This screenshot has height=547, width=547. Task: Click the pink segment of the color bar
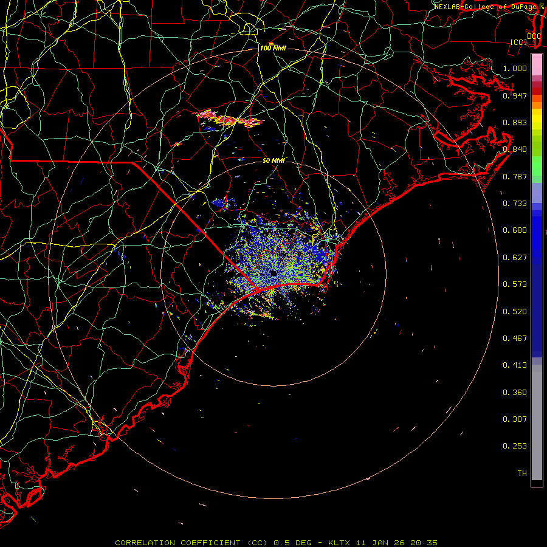pyautogui.click(x=537, y=65)
